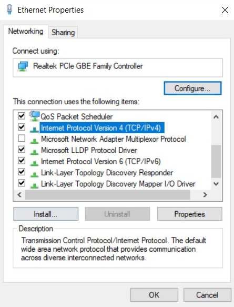Click the vertical scrollbar thumb in items list

[x=216, y=161]
